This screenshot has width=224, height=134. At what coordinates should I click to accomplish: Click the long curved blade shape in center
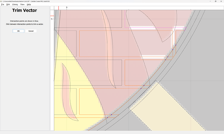point(110,49)
